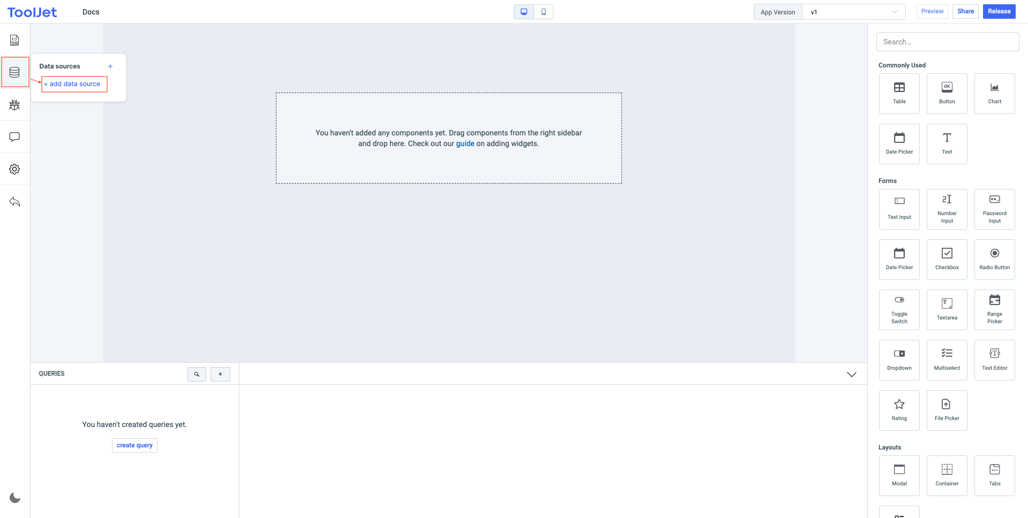Open the Data sources database icon
This screenshot has width=1028, height=518.
(x=14, y=72)
